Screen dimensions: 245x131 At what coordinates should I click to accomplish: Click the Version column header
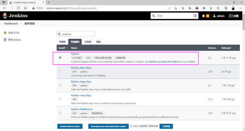click(212, 48)
